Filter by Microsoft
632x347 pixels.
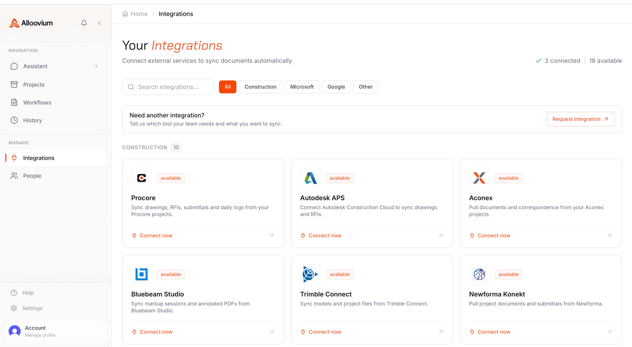[302, 87]
